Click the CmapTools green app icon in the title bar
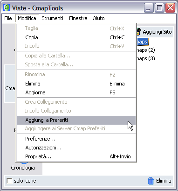The image size is (178, 191). point(7,8)
